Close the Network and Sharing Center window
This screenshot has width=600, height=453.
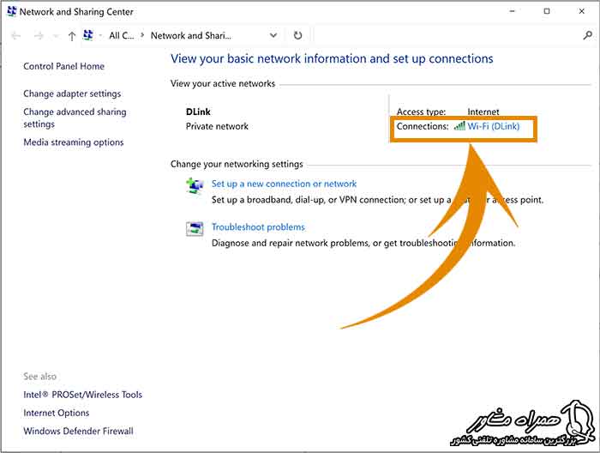(582, 11)
